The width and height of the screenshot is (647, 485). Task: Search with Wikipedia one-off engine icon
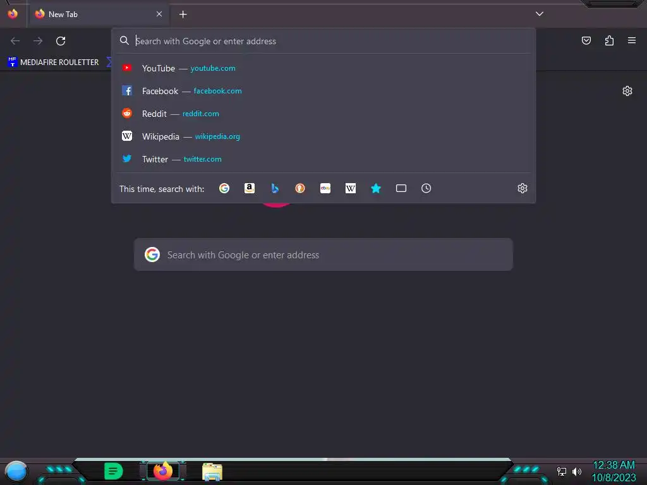(x=350, y=188)
